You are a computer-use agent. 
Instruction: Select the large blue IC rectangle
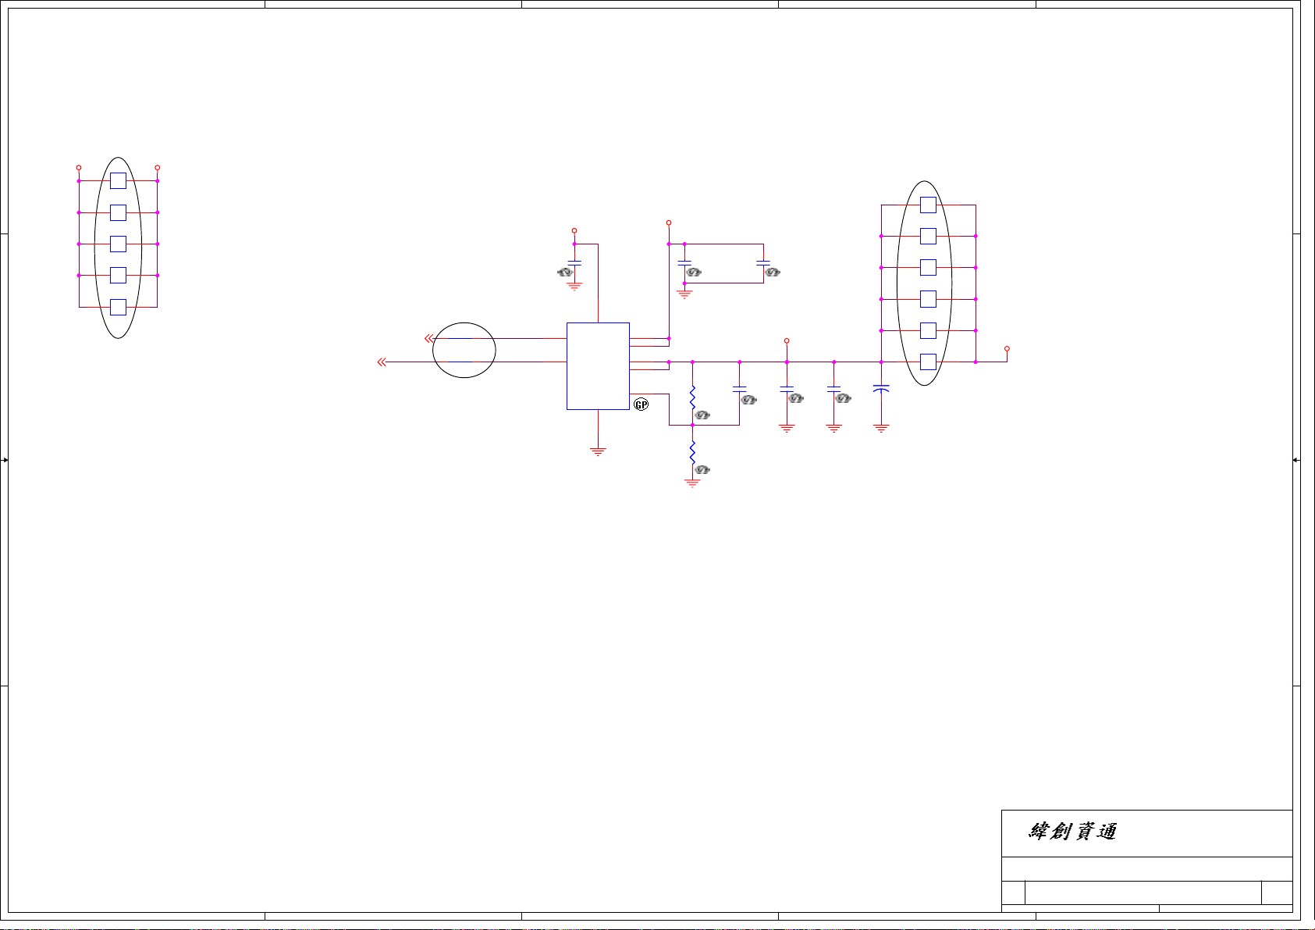pyautogui.click(x=598, y=365)
